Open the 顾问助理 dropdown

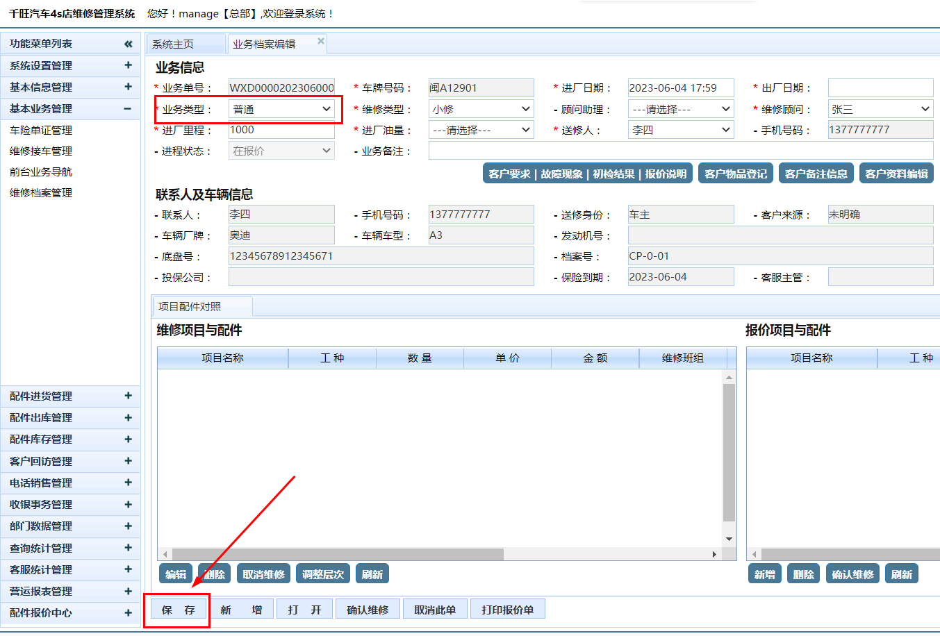pyautogui.click(x=681, y=109)
